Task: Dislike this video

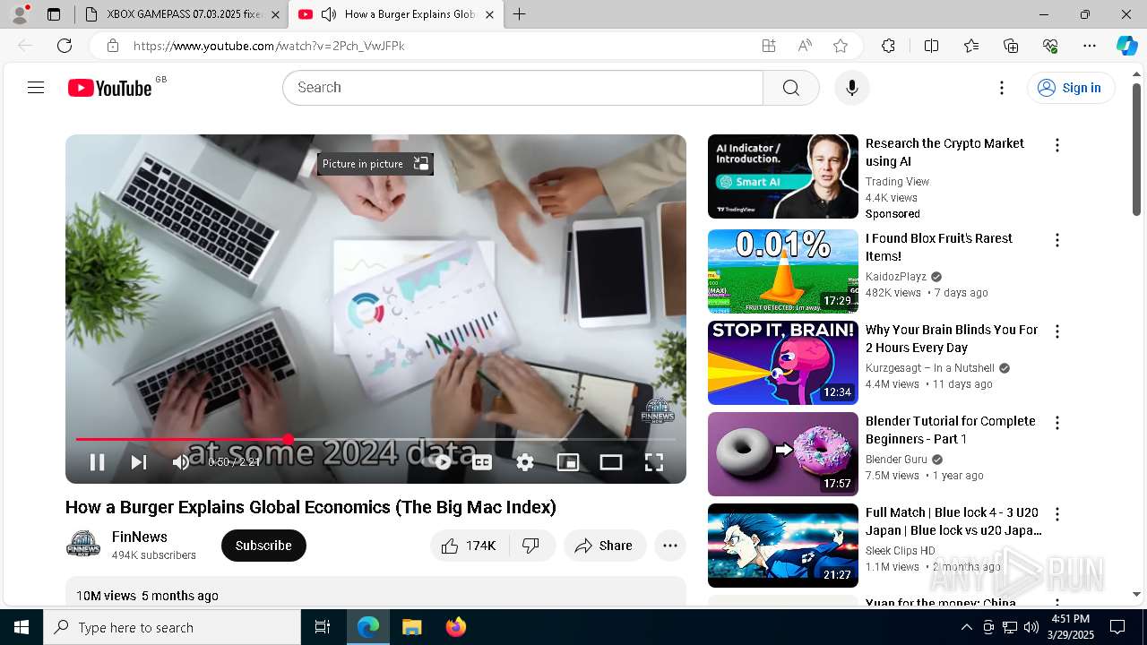Action: (x=531, y=546)
